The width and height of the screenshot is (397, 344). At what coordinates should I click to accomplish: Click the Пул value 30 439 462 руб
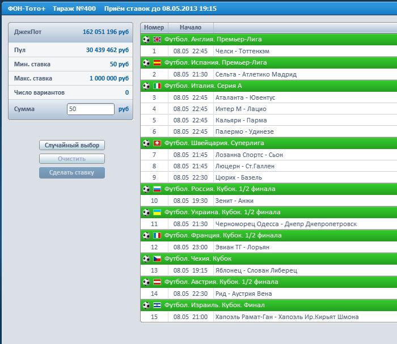click(x=107, y=50)
